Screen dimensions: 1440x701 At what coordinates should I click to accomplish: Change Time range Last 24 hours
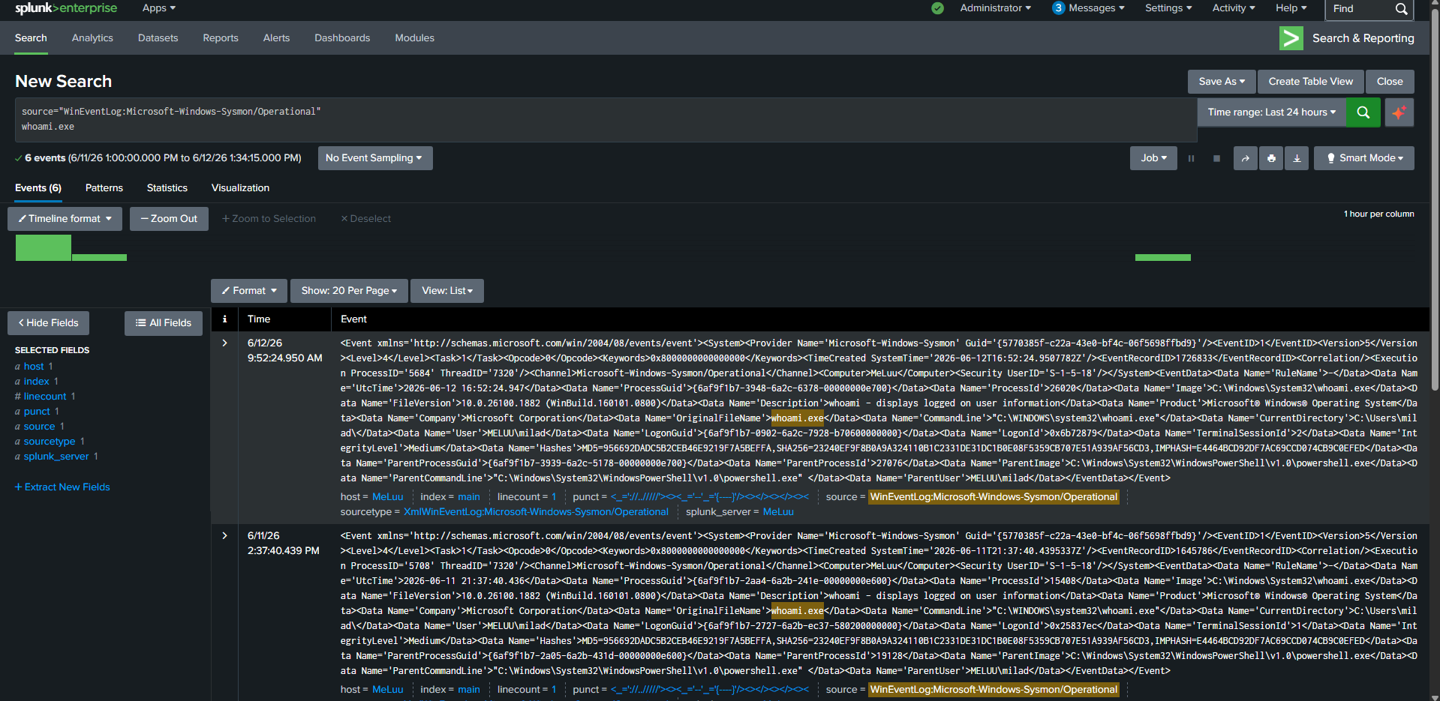click(x=1271, y=112)
